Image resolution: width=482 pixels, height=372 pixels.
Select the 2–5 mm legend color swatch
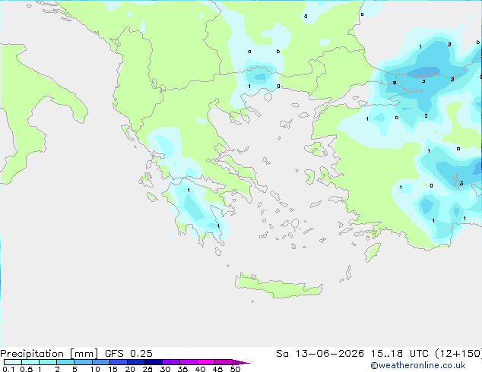coord(65,362)
